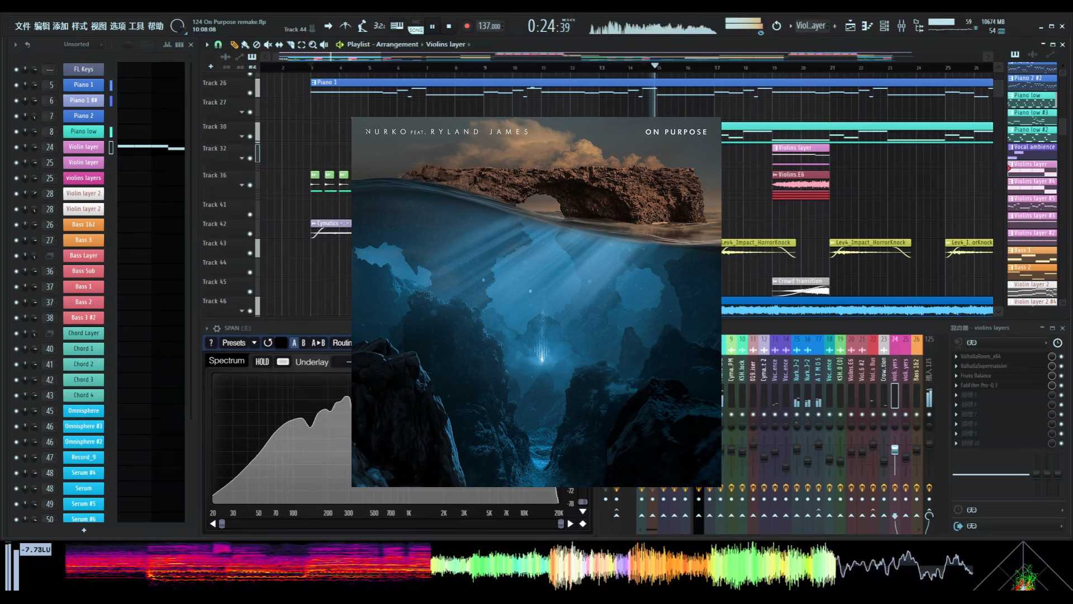Screen dimensions: 1073x604
Task: Toggle Fruity Balance effect slot on/off knob
Action: point(1052,376)
